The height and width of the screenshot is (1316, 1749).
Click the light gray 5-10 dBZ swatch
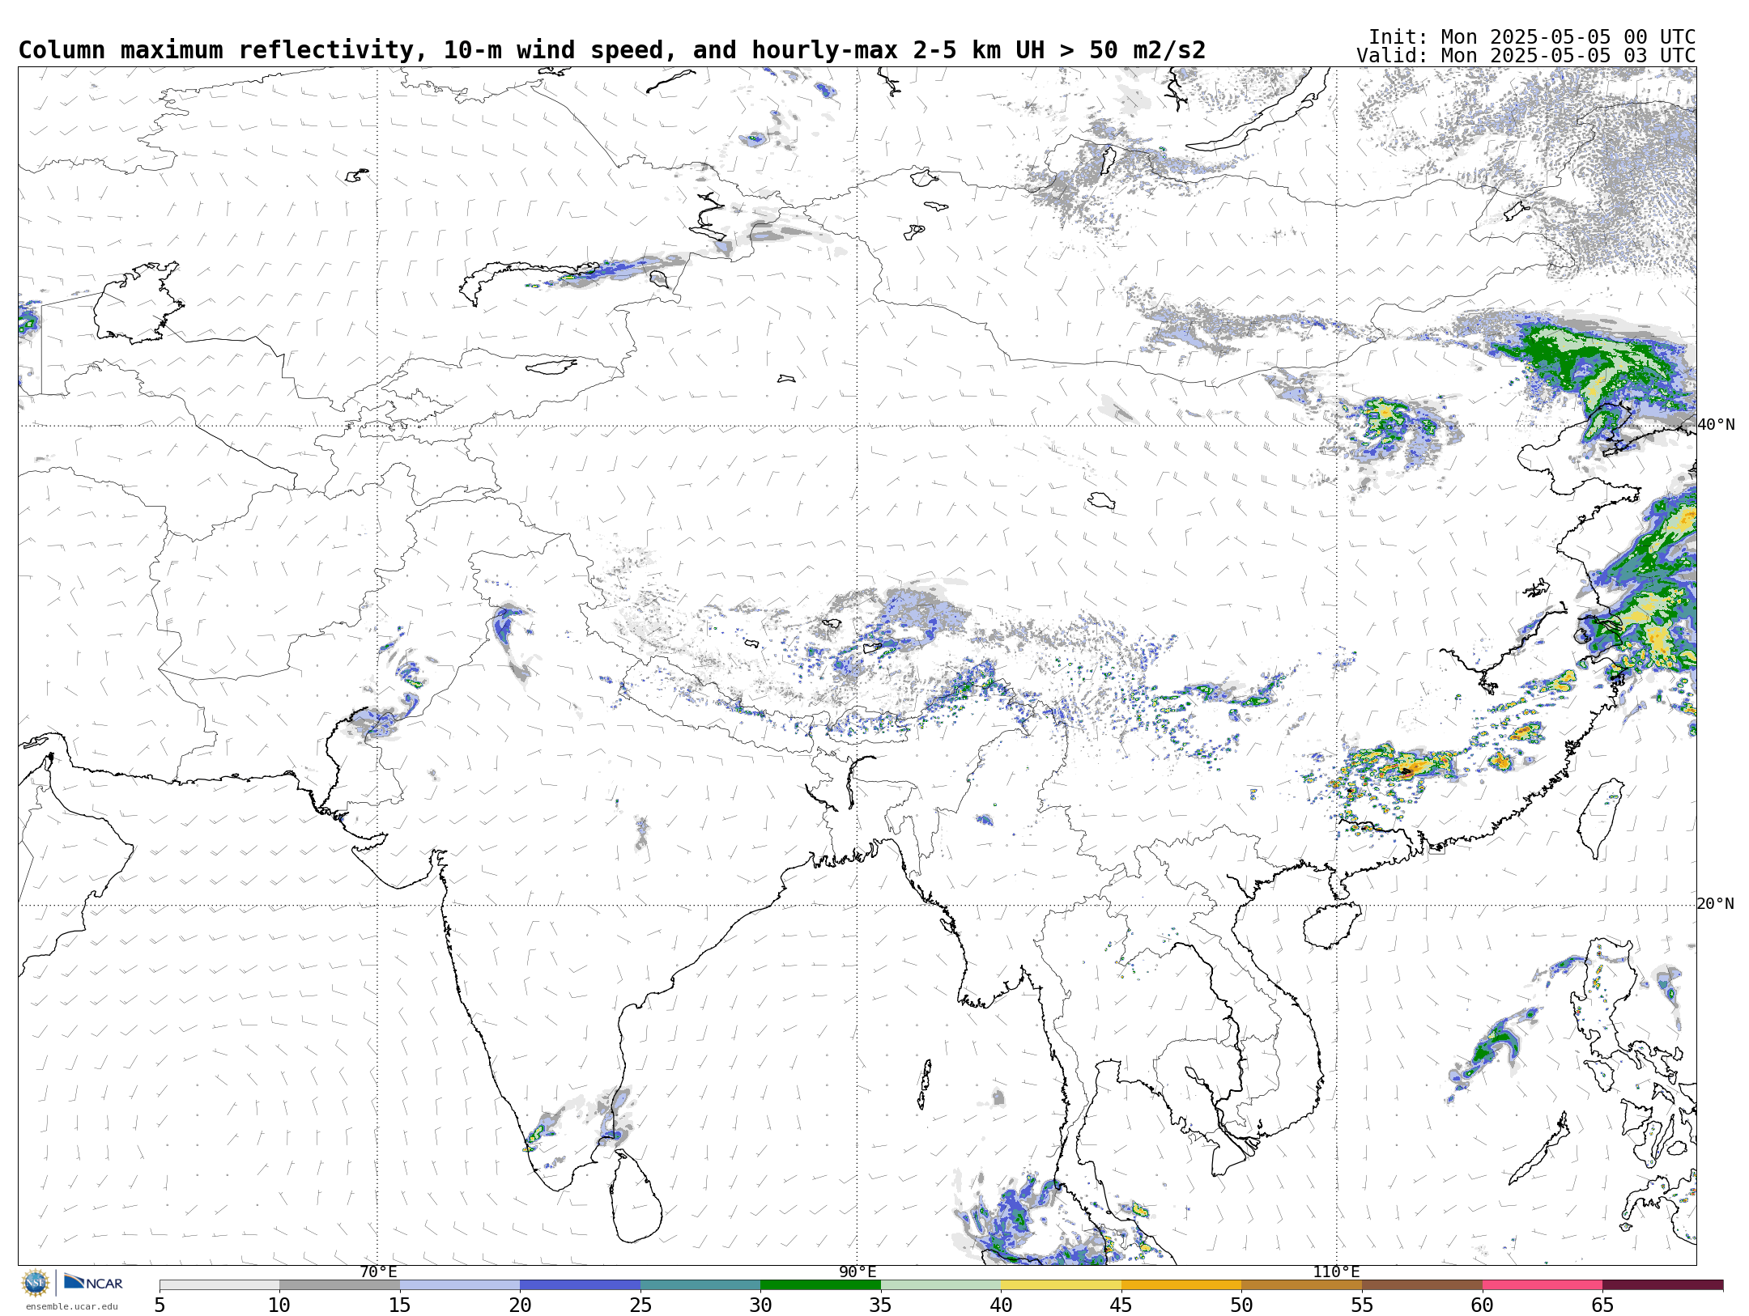[x=219, y=1285]
